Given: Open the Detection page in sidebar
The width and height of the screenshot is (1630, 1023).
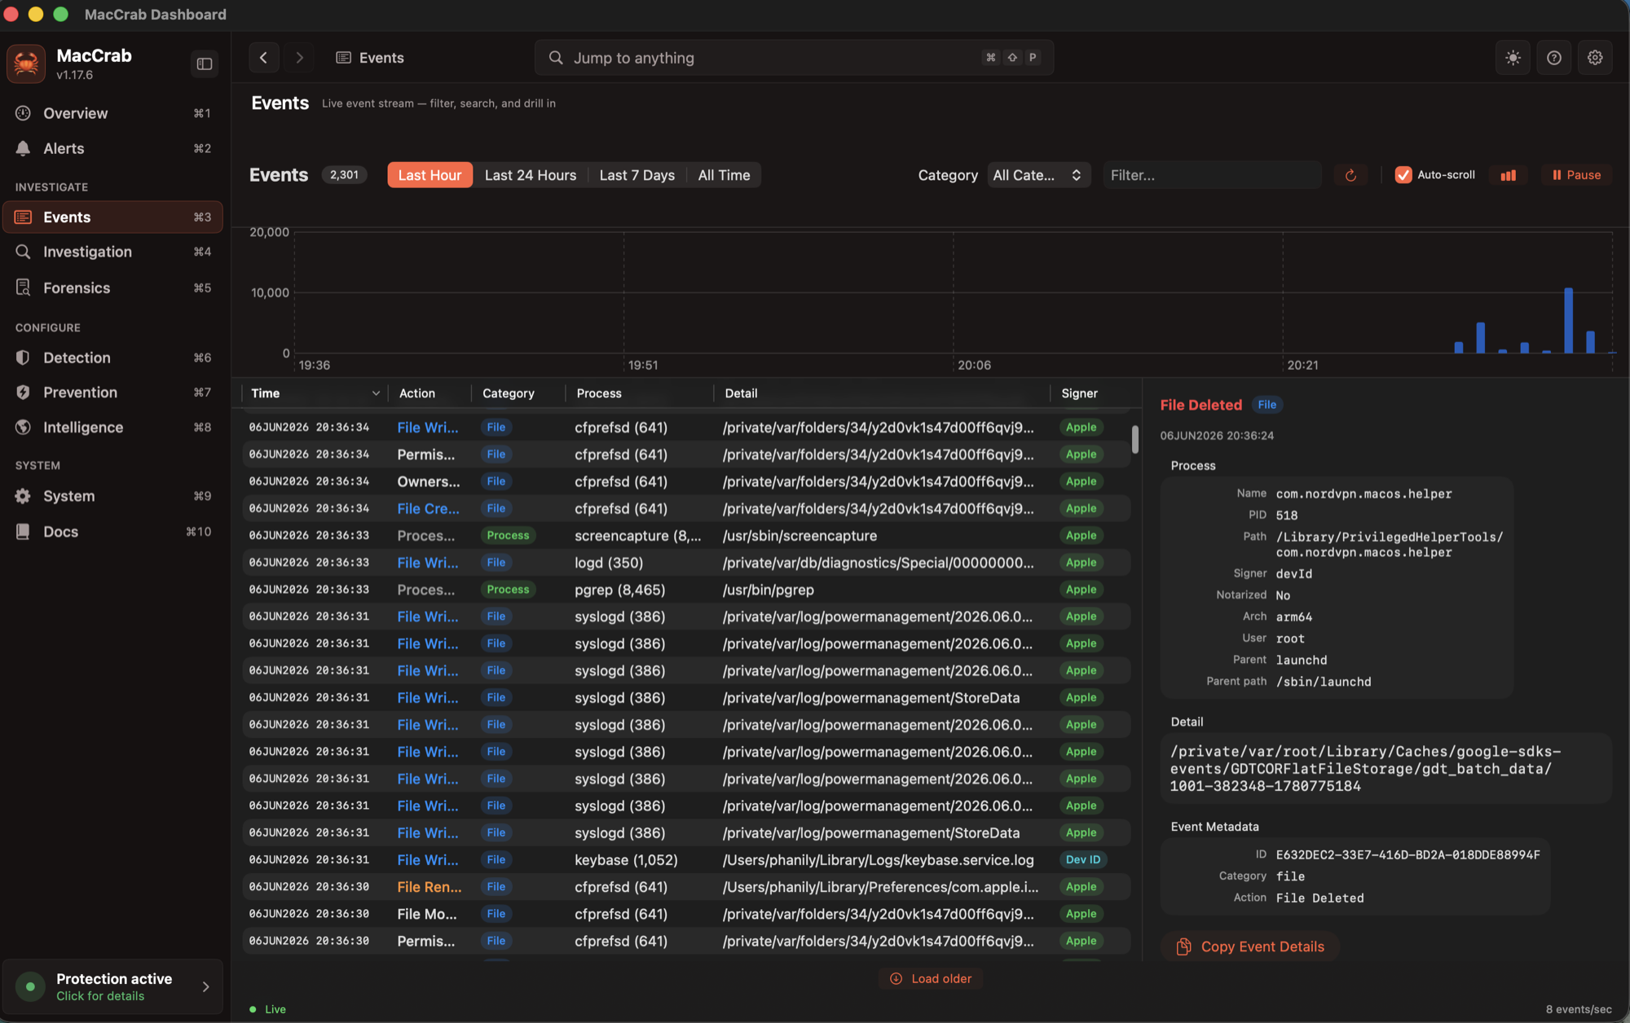Looking at the screenshot, I should pyautogui.click(x=112, y=358).
